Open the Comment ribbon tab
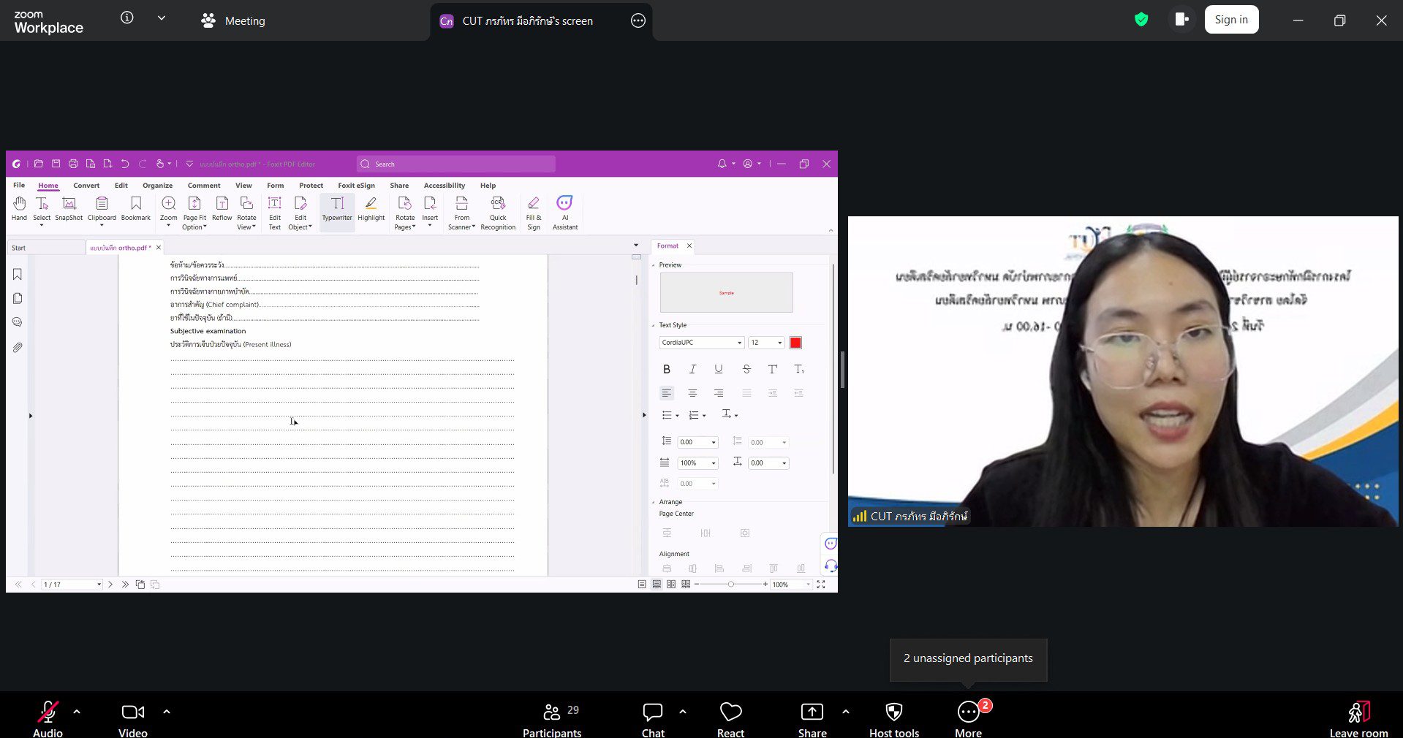 click(x=204, y=186)
